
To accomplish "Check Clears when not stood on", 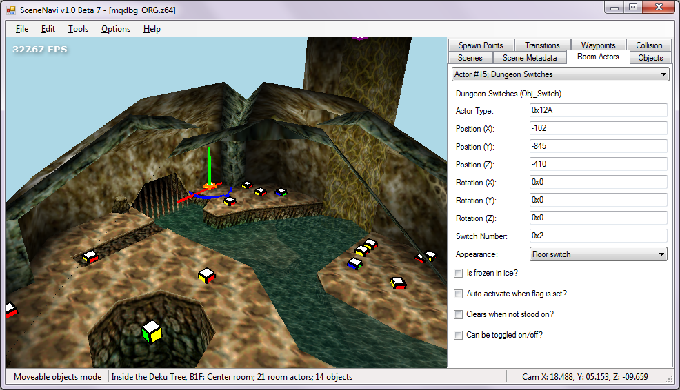I will pyautogui.click(x=459, y=315).
